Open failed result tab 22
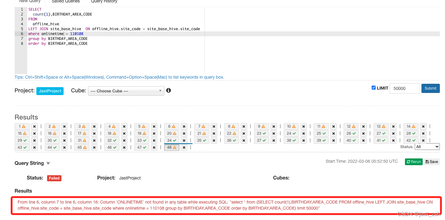Image resolution: width=445 pixels, height=220 pixels. pos(231,133)
